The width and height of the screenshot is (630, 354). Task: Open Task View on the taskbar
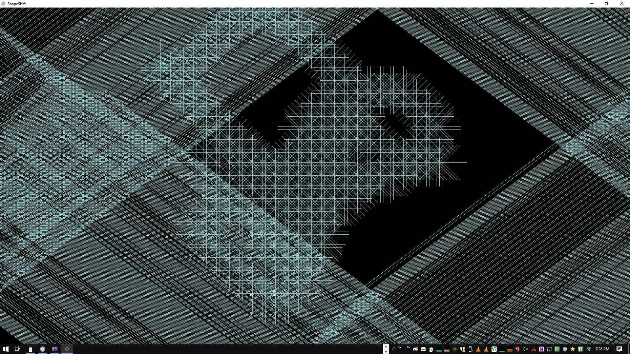pos(18,349)
